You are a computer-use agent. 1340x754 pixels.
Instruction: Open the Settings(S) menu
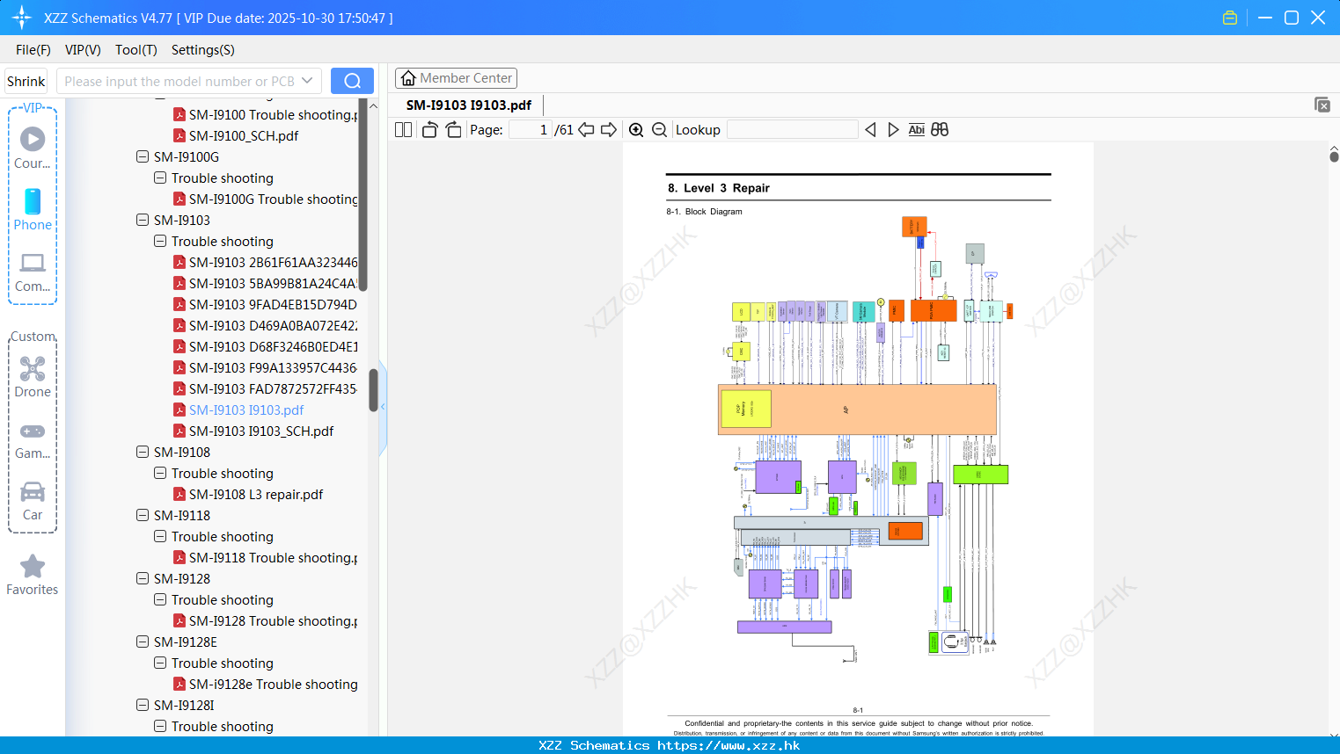(202, 50)
